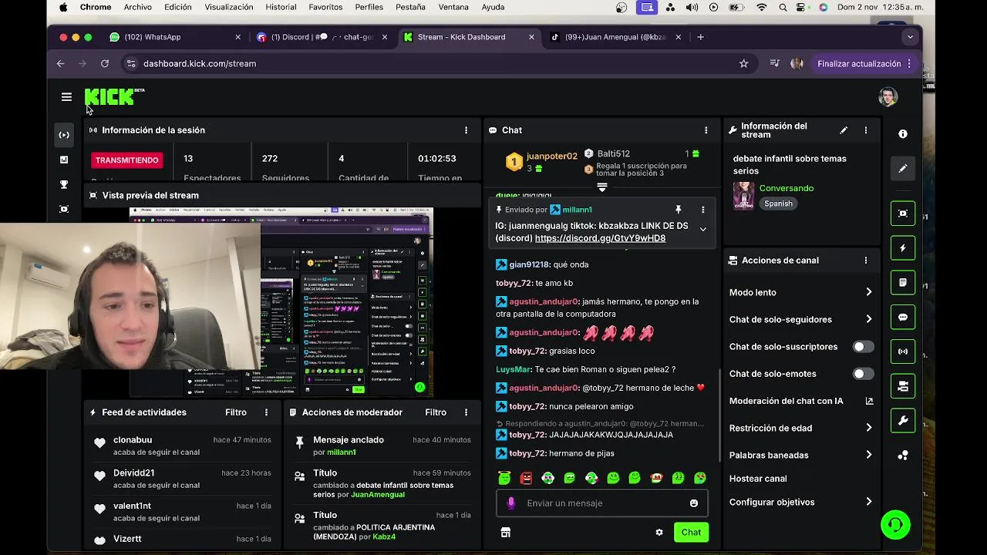Insert the angry red emote

(526, 478)
